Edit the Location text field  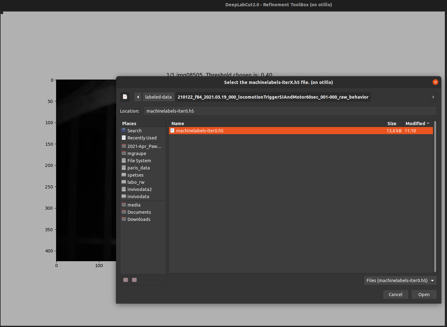[290, 111]
